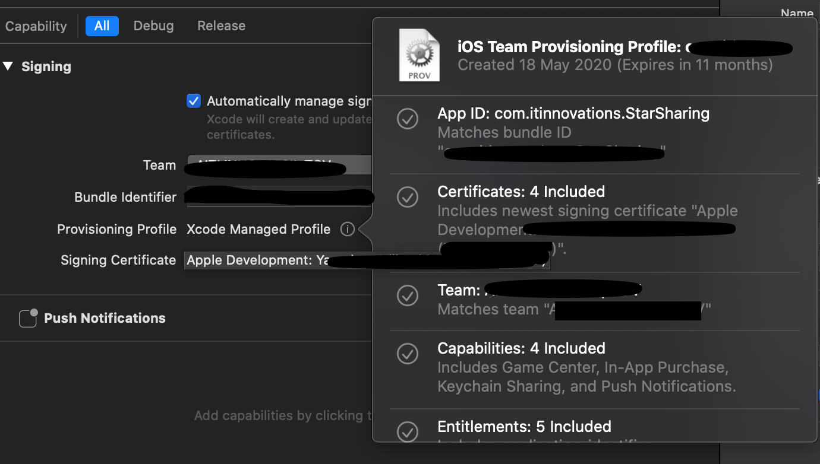Click the provisioning profile PROV document icon

(420, 55)
